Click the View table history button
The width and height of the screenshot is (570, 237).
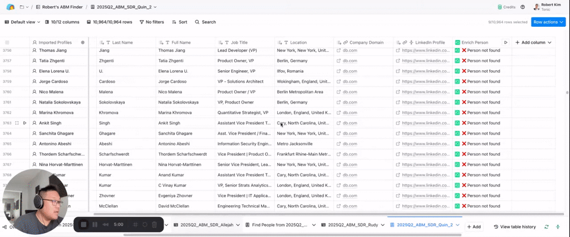coord(514,227)
